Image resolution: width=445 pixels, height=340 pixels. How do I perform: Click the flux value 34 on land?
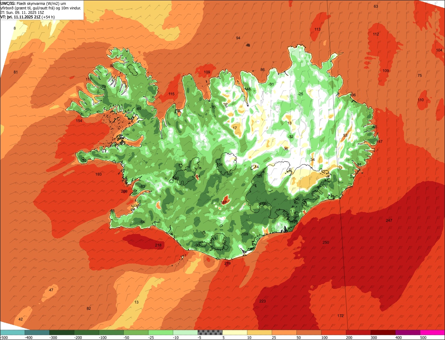(x=313, y=160)
